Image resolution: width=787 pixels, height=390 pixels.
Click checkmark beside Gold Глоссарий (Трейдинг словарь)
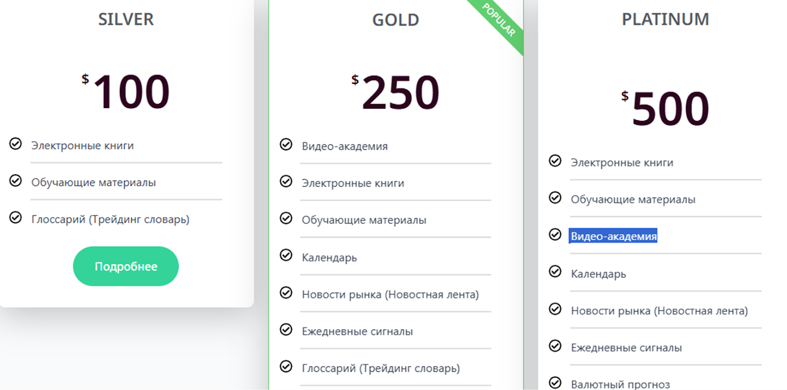(286, 366)
